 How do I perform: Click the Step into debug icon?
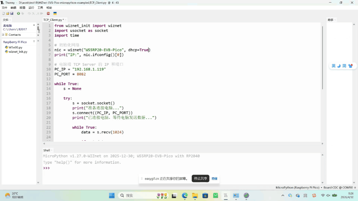[x=33, y=13]
